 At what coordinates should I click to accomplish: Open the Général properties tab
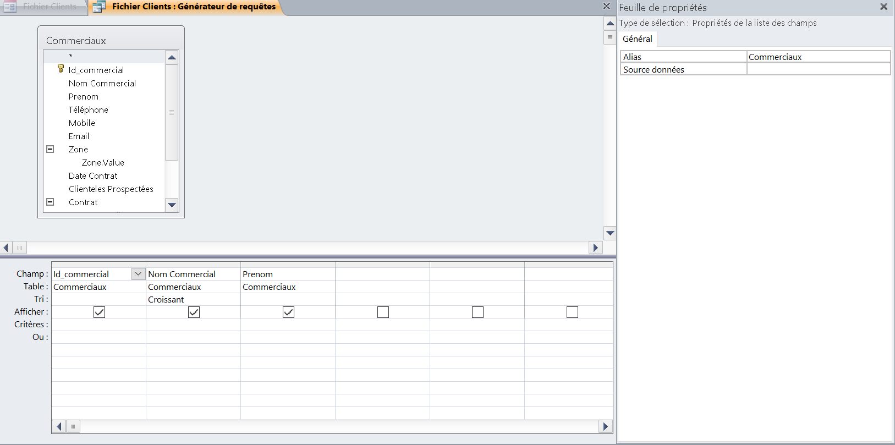(638, 39)
